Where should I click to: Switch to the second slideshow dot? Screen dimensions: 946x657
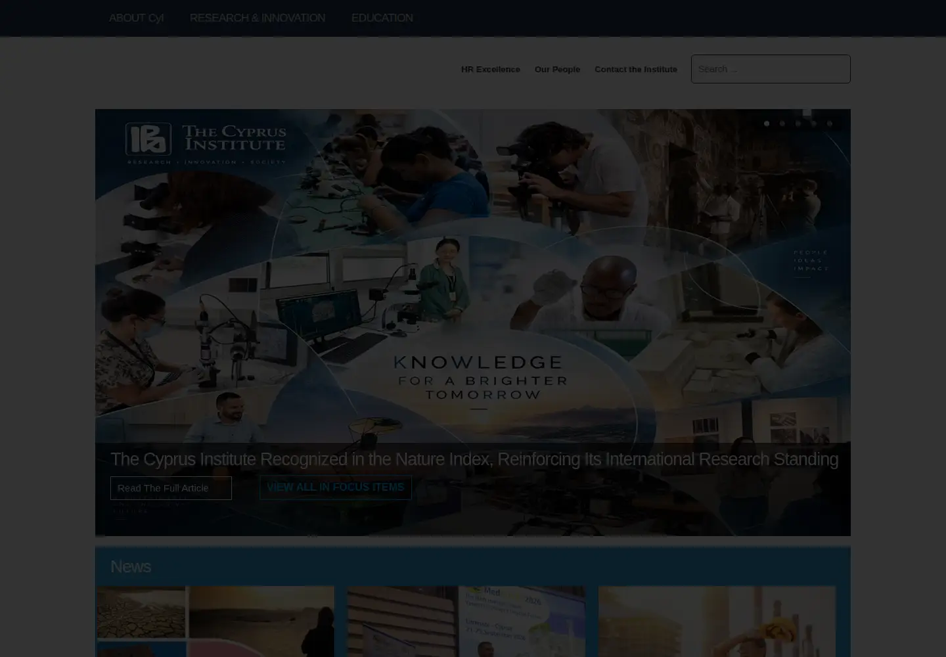coord(782,124)
